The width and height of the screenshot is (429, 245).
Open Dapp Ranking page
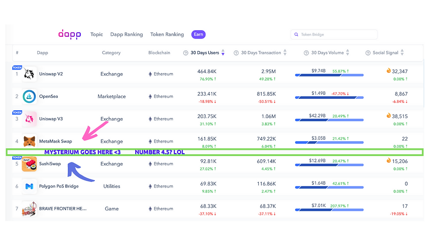[x=127, y=35]
